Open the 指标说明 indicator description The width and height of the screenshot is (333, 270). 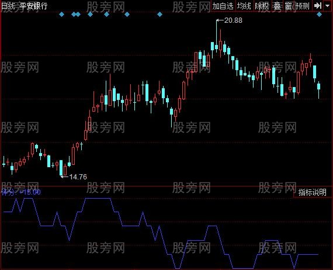pyautogui.click(x=312, y=192)
